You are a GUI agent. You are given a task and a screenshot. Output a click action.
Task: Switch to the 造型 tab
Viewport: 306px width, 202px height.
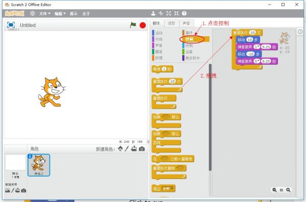tap(171, 23)
